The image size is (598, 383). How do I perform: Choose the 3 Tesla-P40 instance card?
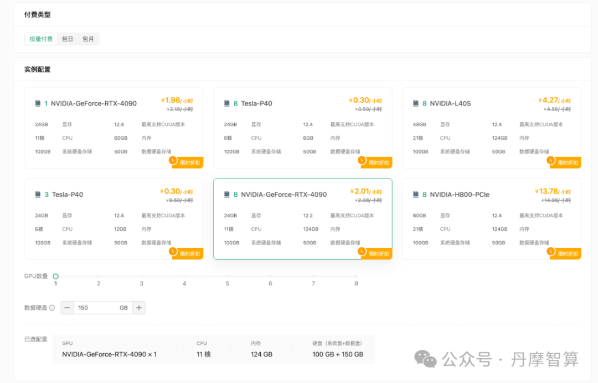114,219
